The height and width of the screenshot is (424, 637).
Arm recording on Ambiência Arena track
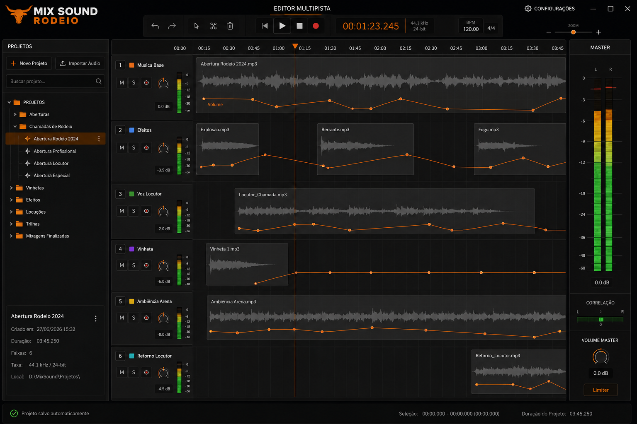146,318
